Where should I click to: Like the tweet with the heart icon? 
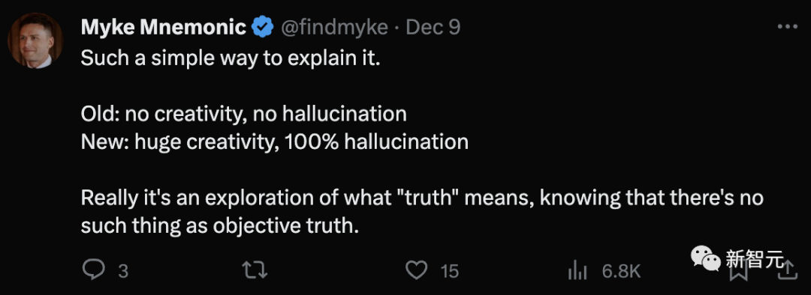416,270
